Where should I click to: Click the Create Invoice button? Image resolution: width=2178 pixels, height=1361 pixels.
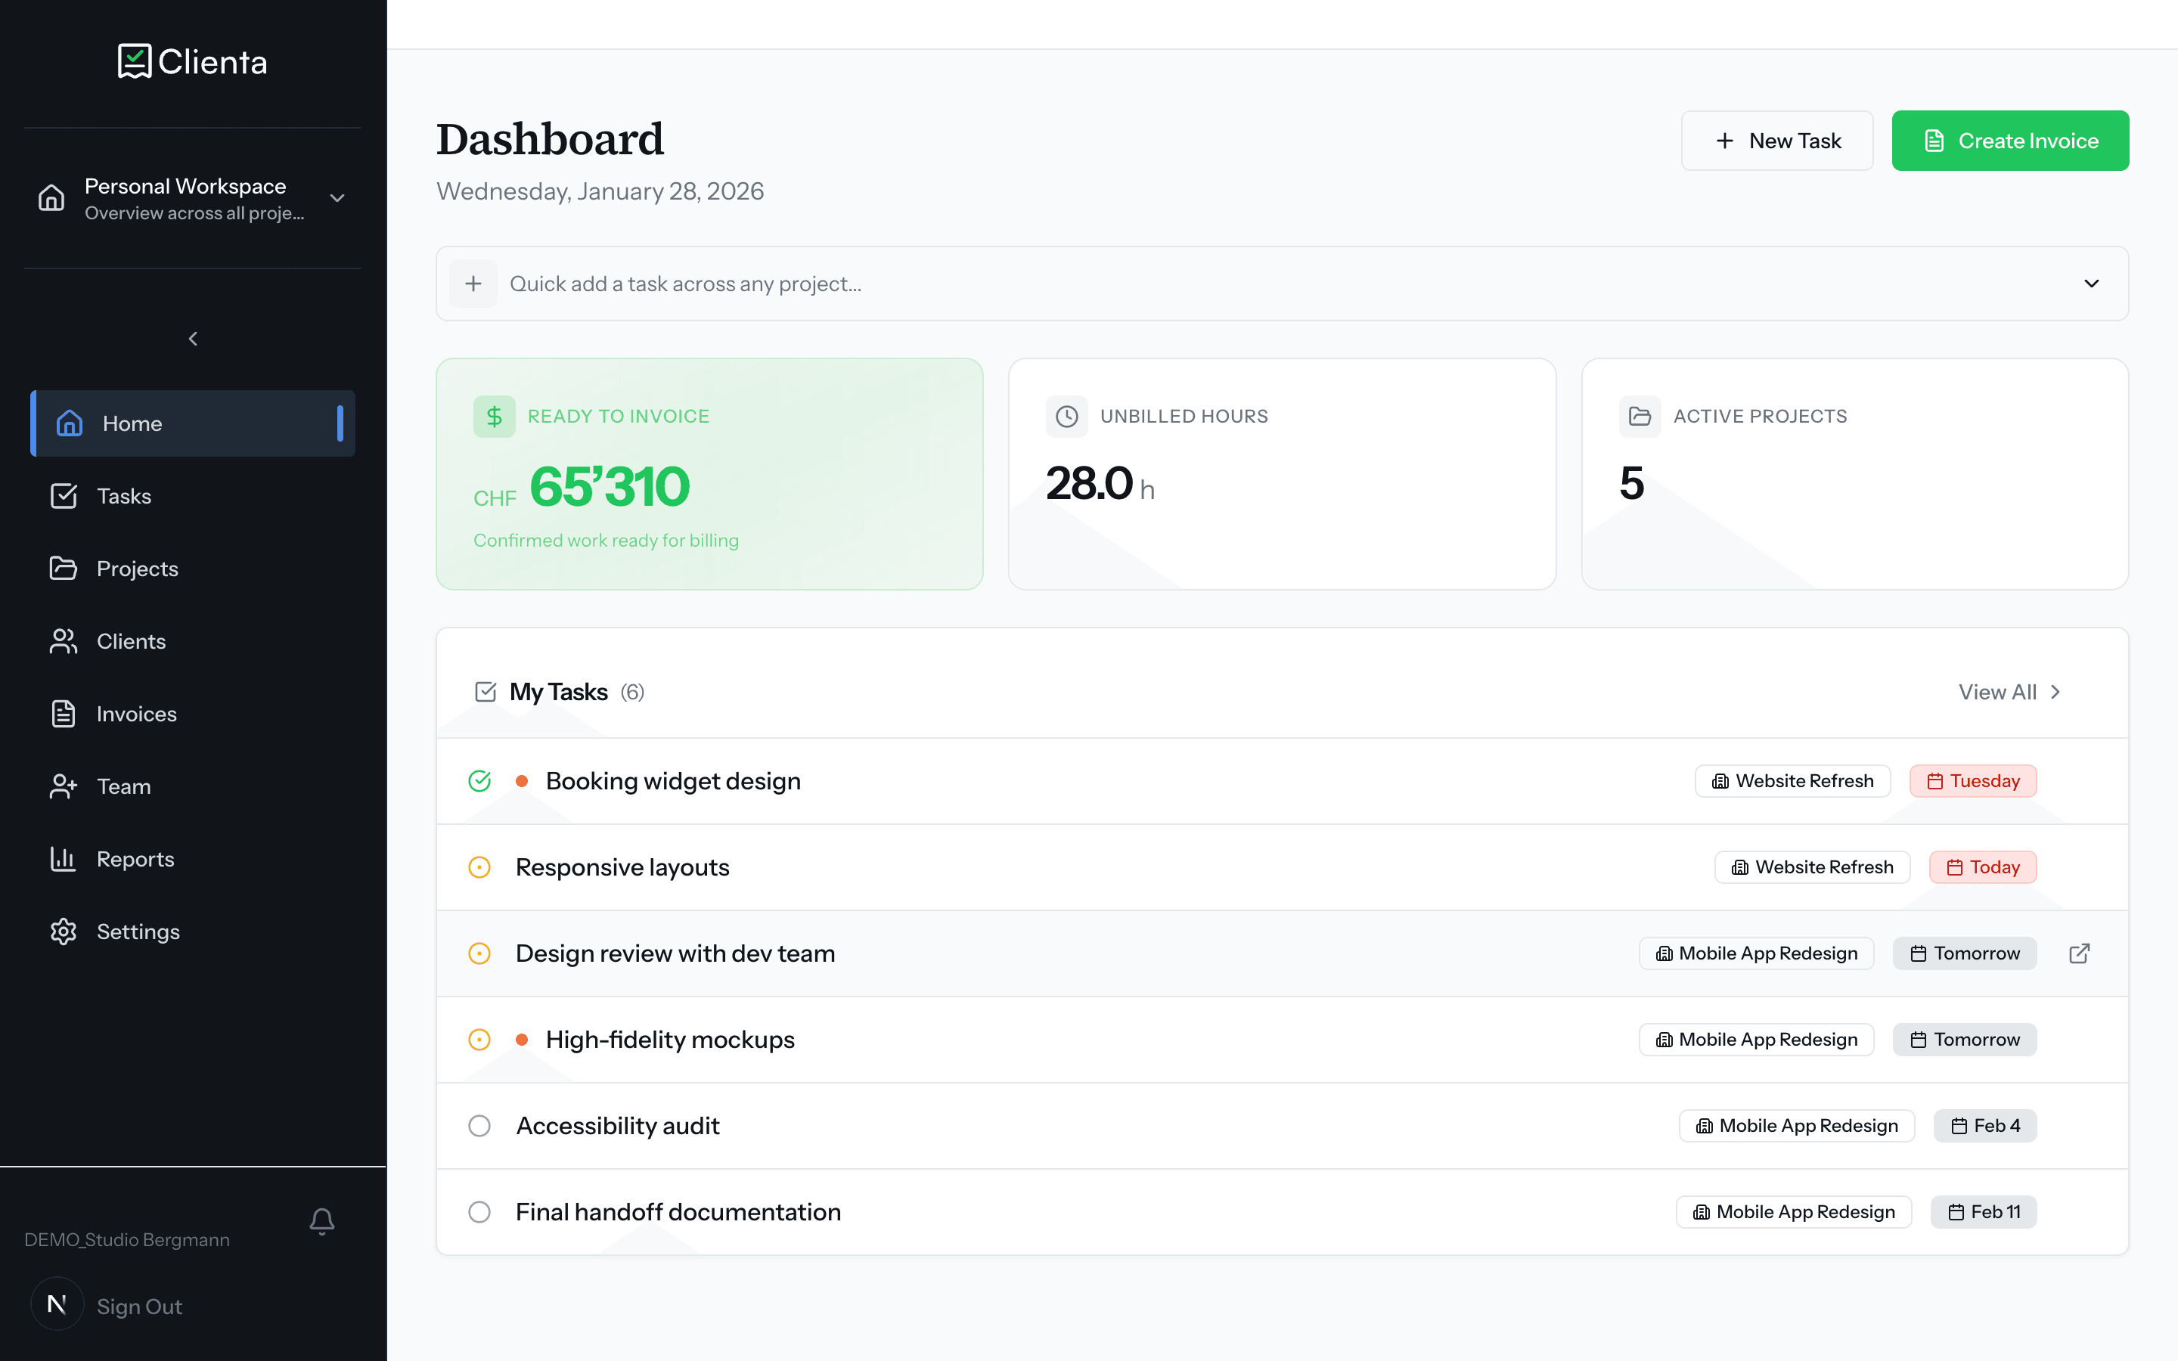pyautogui.click(x=2009, y=140)
